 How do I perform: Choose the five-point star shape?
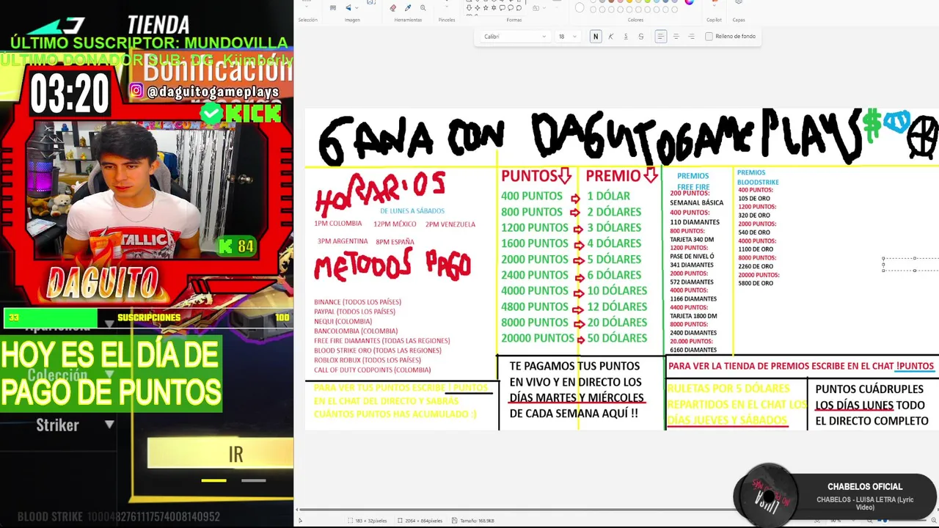pos(486,7)
